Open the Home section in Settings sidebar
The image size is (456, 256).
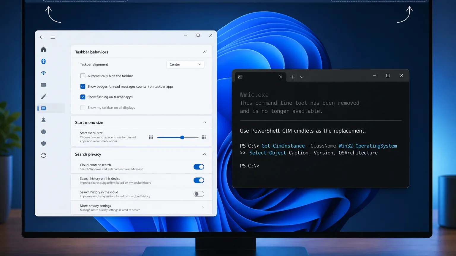tap(43, 49)
